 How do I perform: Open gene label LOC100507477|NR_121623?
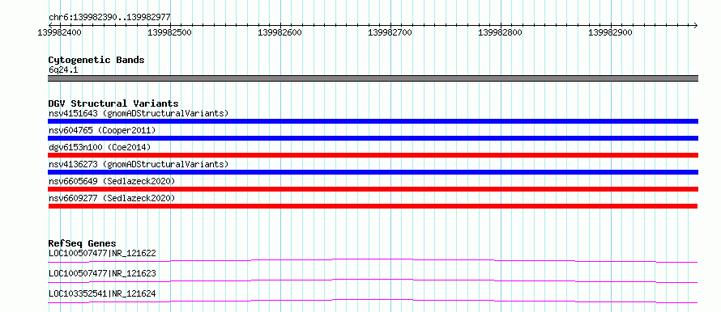pos(102,273)
